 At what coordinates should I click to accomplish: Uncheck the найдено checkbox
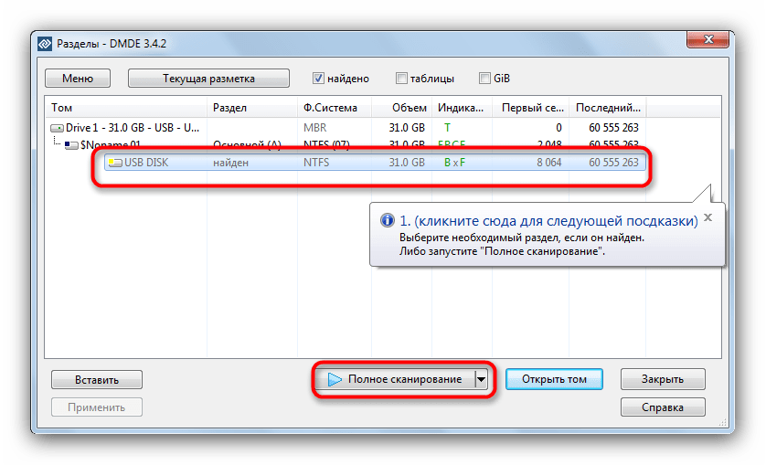pos(318,79)
